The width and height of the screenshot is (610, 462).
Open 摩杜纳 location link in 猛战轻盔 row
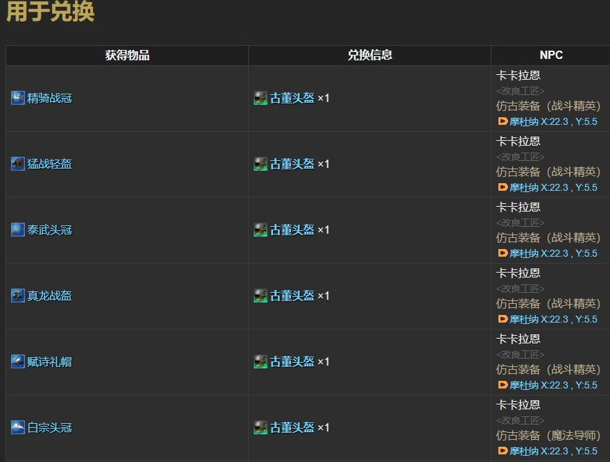(x=553, y=187)
